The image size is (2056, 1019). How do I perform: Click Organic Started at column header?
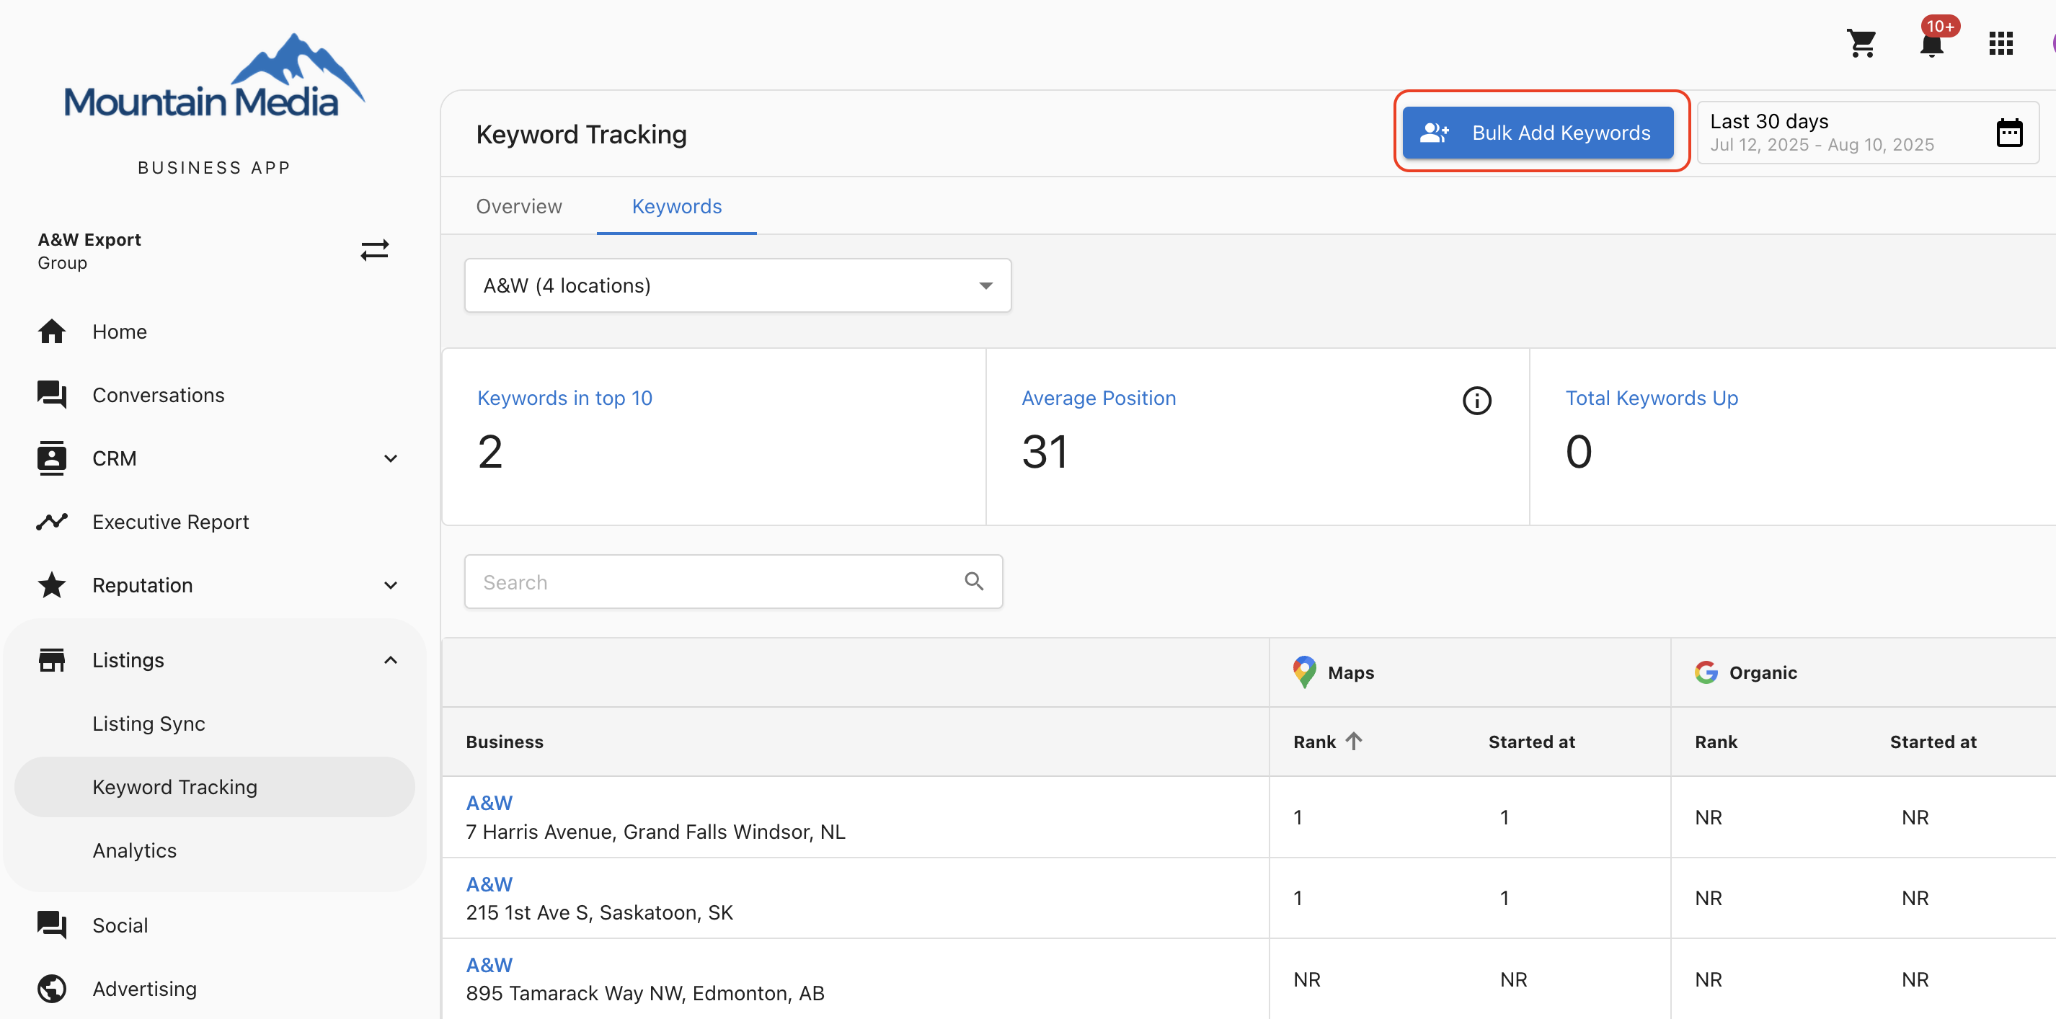click(1933, 742)
